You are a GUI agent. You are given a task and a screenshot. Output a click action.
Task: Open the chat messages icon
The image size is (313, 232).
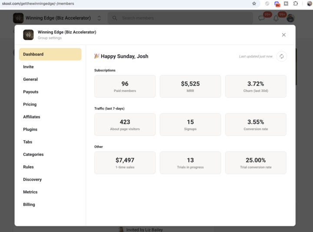tap(261, 18)
